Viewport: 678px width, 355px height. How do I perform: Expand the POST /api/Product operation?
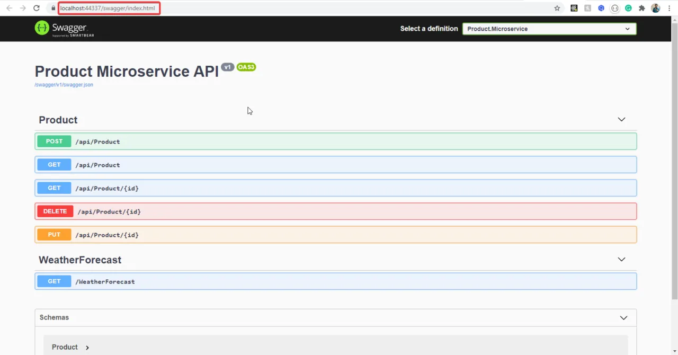336,141
